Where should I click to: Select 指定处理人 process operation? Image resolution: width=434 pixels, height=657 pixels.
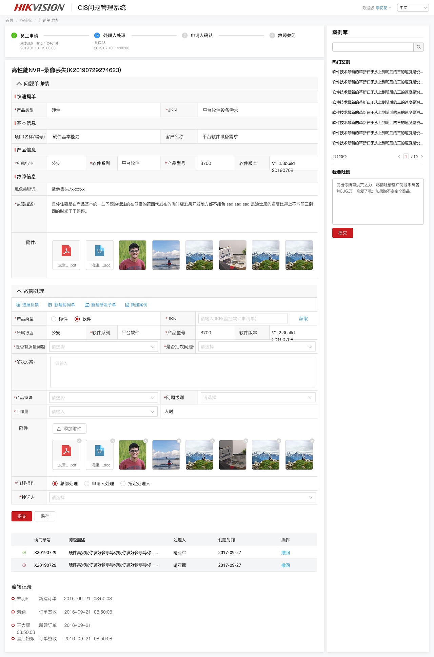pos(123,483)
